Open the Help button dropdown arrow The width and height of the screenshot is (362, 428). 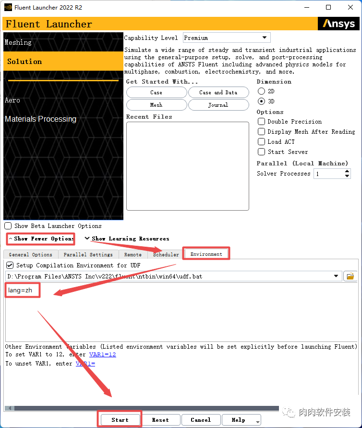pyautogui.click(x=257, y=422)
